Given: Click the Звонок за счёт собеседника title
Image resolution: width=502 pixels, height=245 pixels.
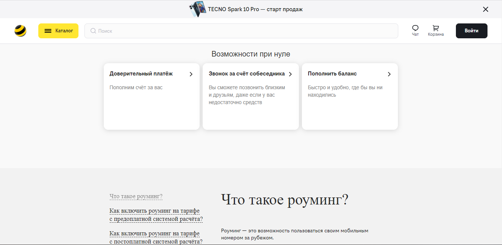Looking at the screenshot, I should 247,74.
